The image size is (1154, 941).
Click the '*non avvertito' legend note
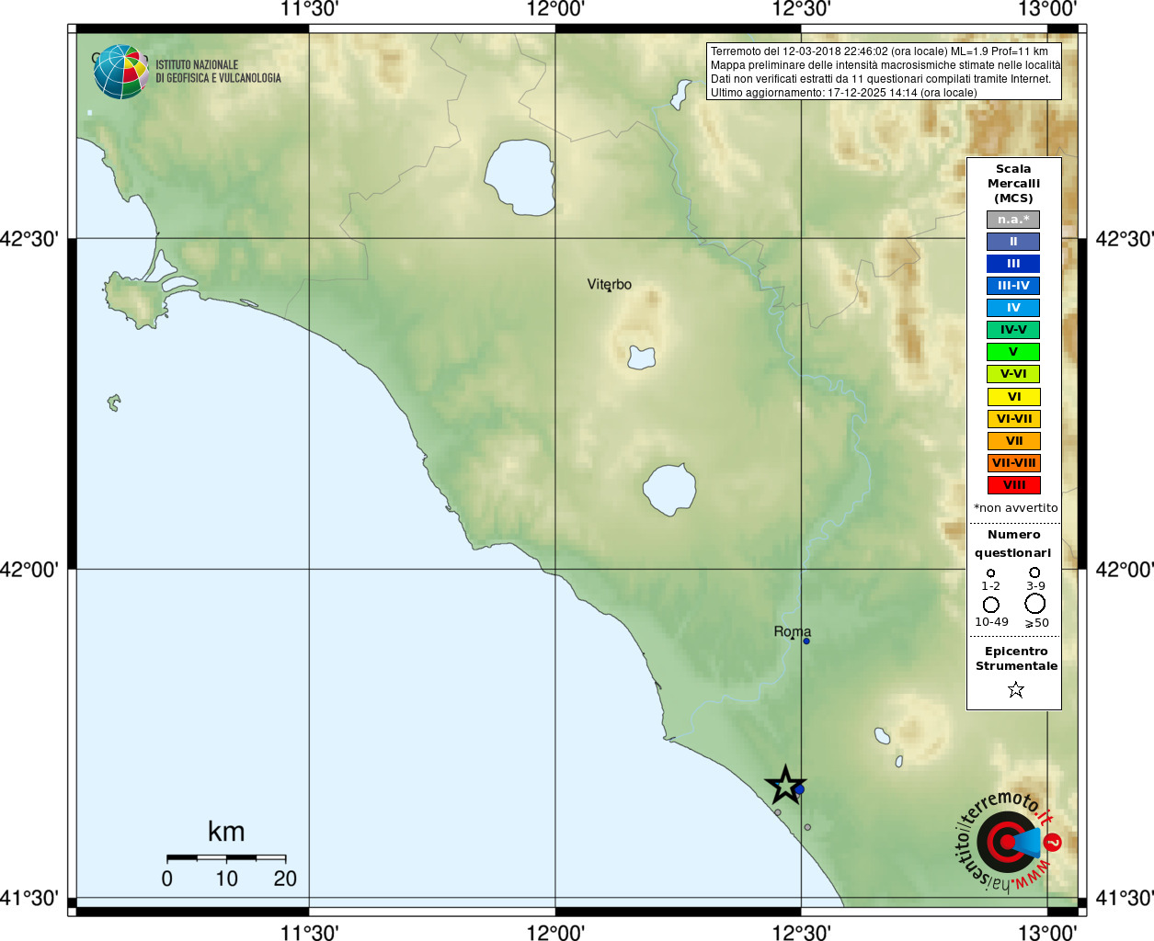point(1015,508)
